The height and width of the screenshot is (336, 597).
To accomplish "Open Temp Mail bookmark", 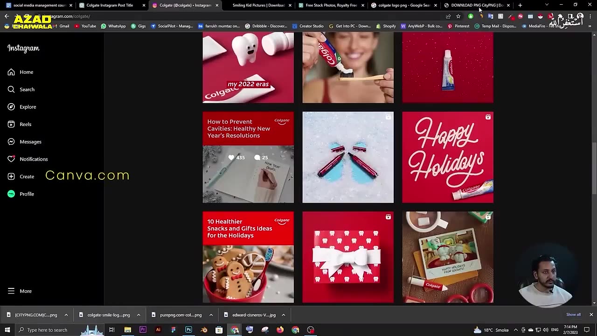I will (495, 26).
